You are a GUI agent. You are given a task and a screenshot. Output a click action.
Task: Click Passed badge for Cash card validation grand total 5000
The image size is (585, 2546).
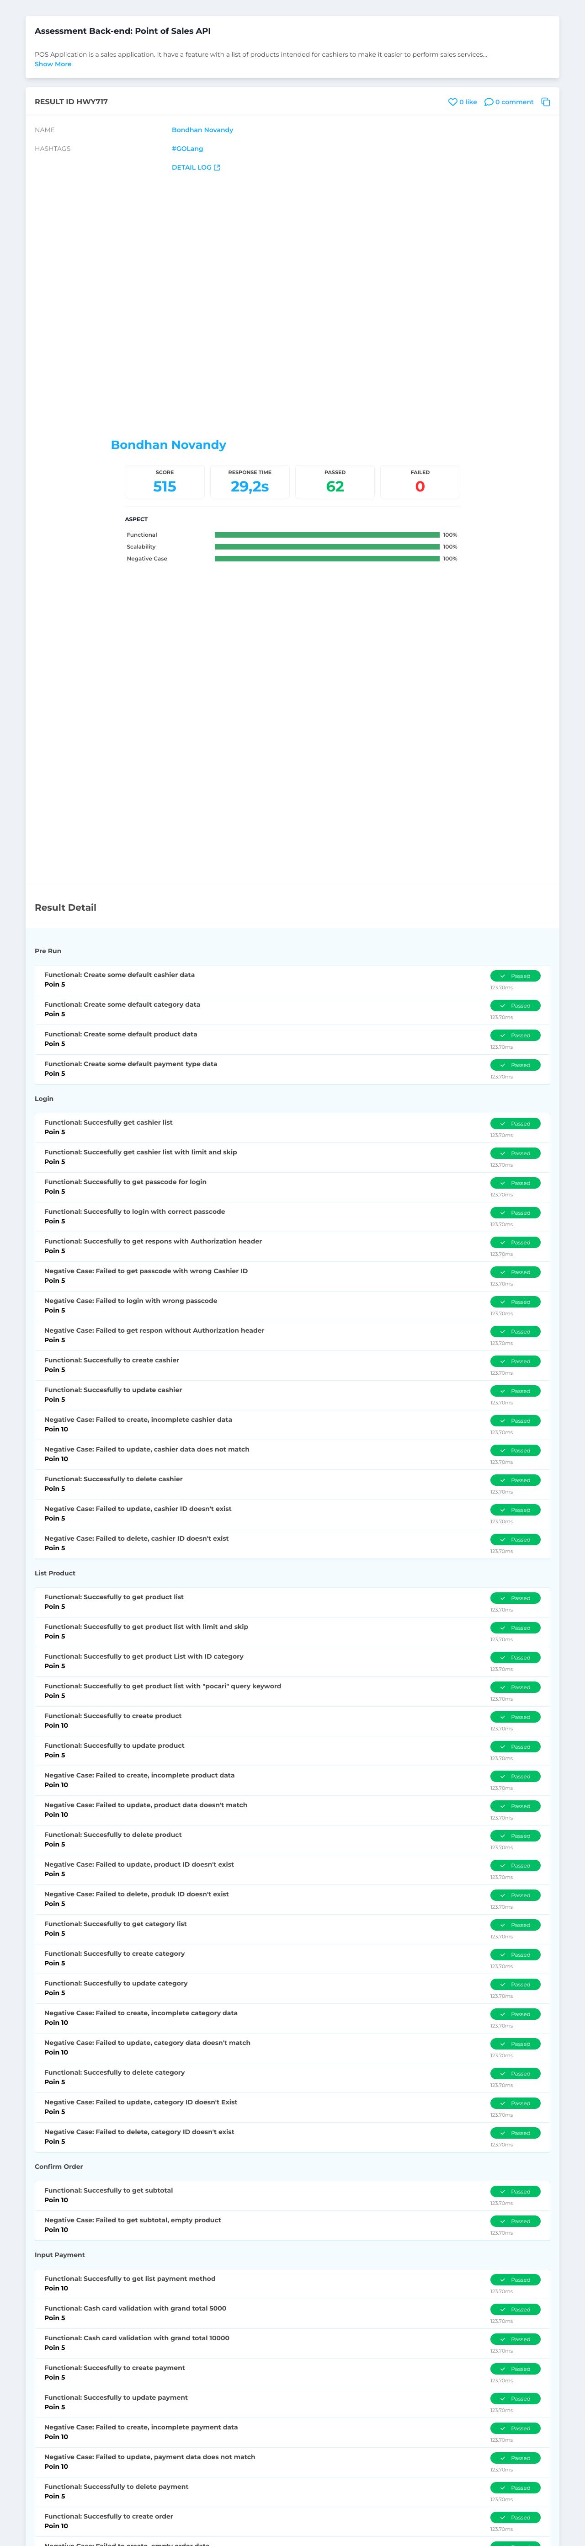click(515, 2309)
